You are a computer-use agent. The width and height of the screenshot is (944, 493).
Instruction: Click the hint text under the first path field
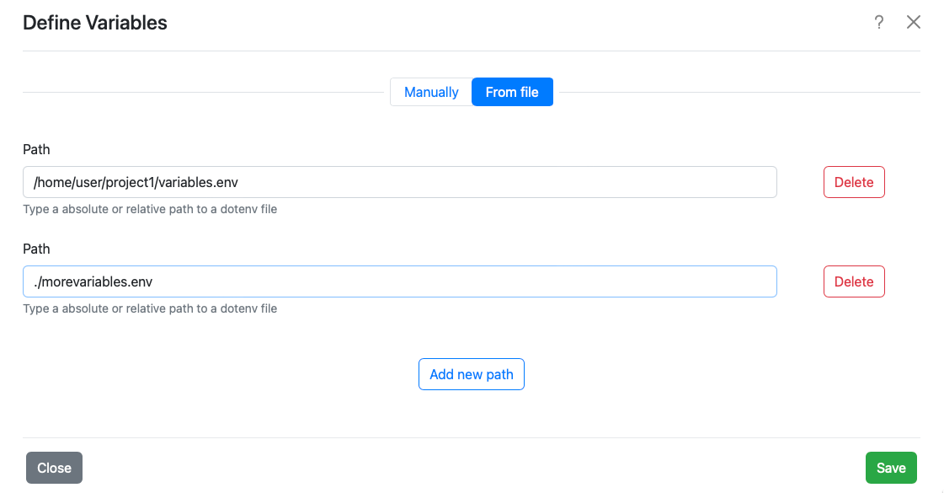(150, 209)
